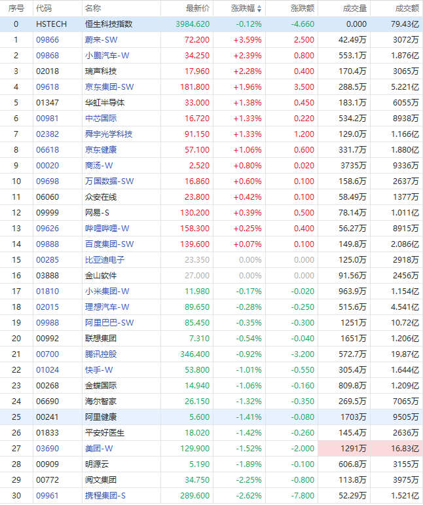Open stock code 00981 link
Screen dimensions: 423x505
(48, 119)
